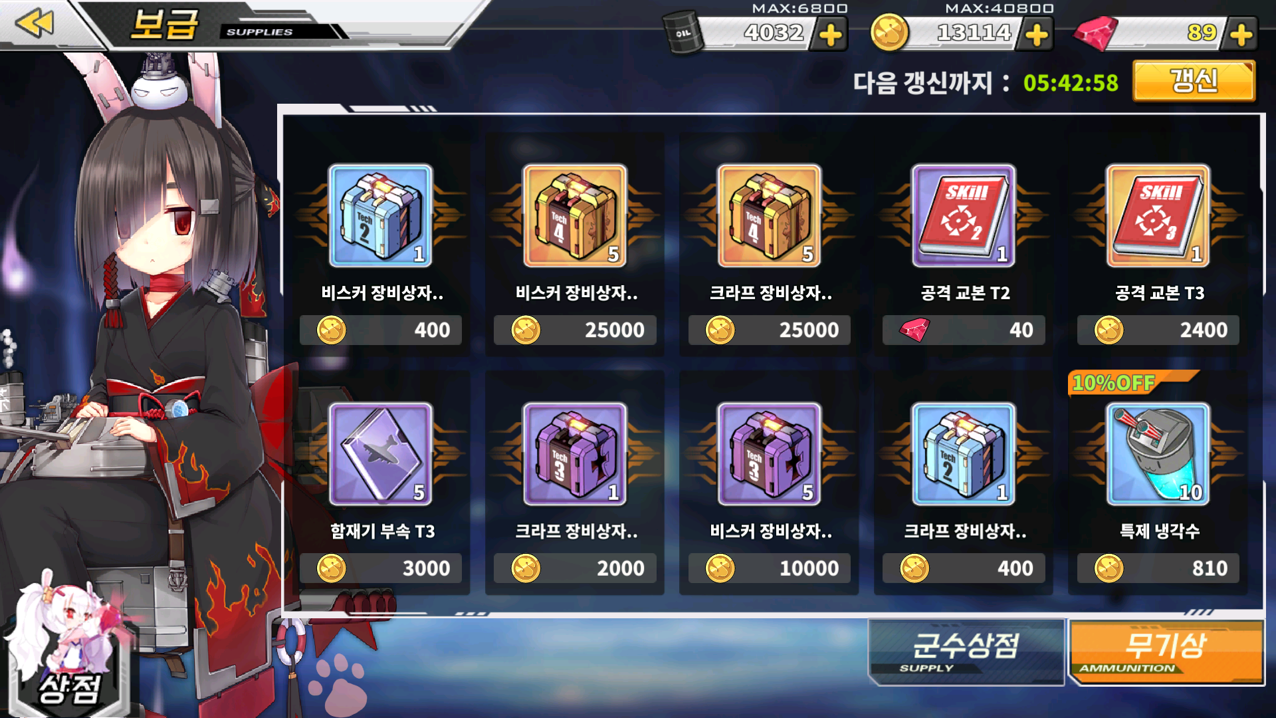Click the yellow 갱신 refresh button
Image resolution: width=1276 pixels, height=718 pixels.
1194,81
